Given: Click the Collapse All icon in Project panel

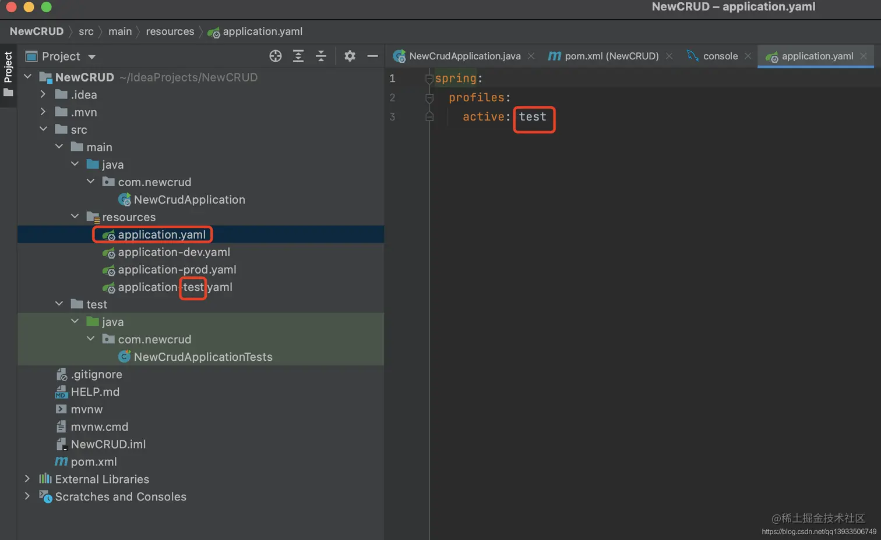Looking at the screenshot, I should point(321,56).
